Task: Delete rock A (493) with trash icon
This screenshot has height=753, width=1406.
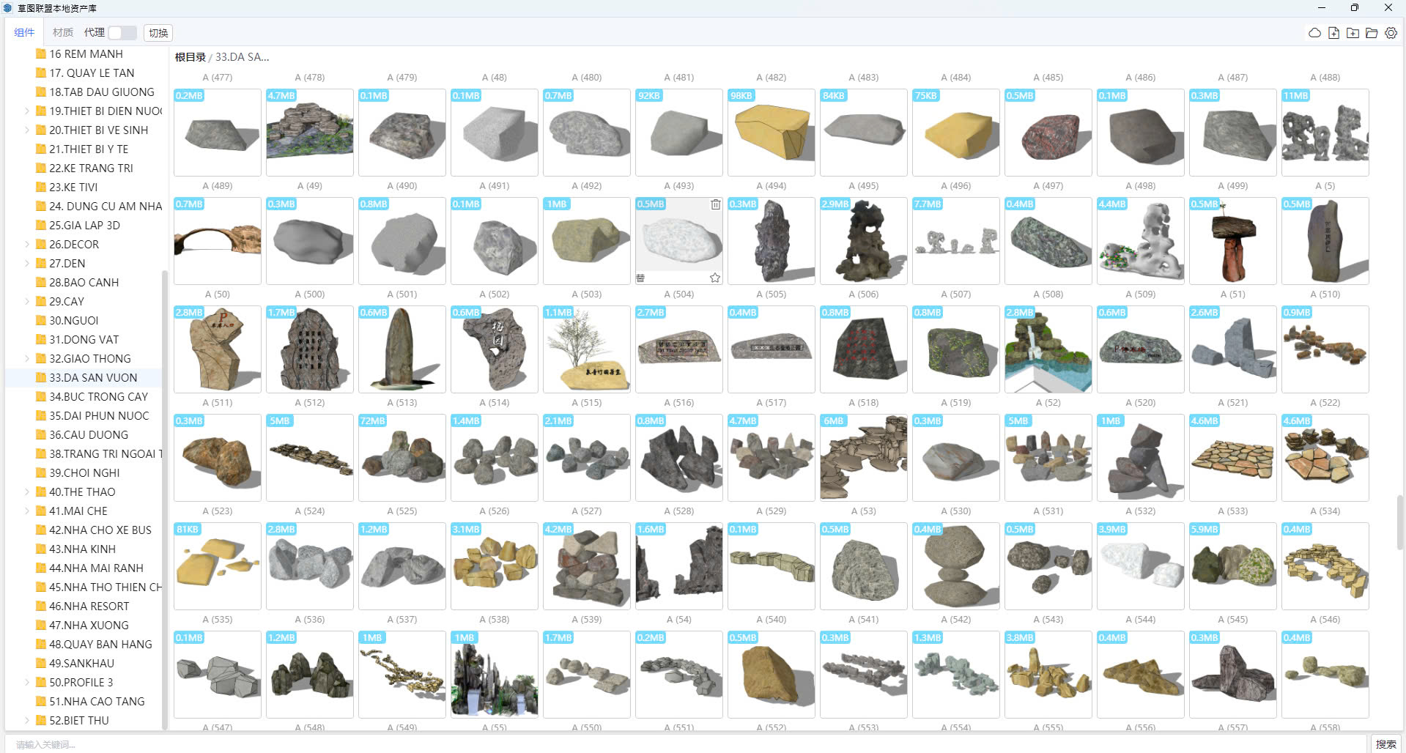Action: click(x=715, y=204)
